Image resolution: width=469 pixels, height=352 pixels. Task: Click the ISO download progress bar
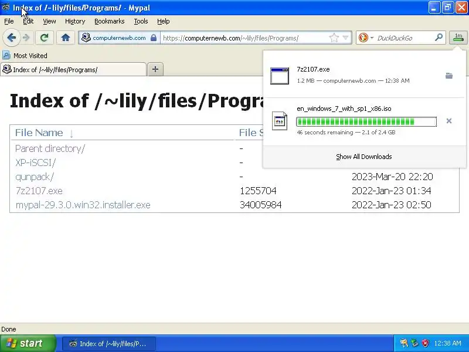tap(366, 121)
